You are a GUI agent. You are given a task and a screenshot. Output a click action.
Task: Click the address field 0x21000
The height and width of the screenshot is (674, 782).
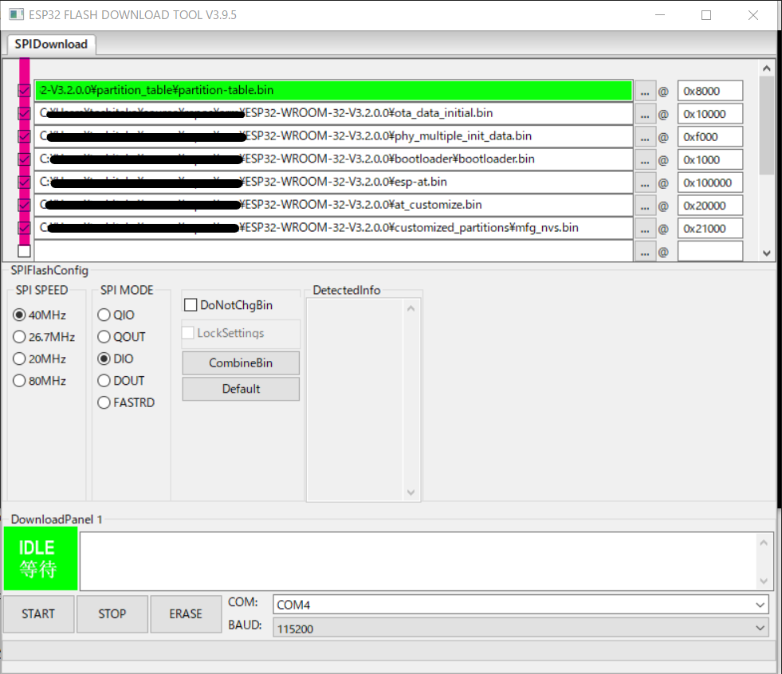tap(709, 229)
